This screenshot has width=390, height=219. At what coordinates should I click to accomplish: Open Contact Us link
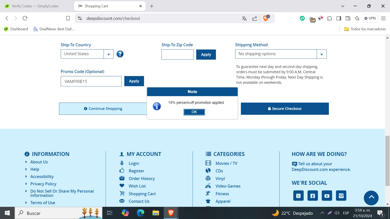click(x=139, y=201)
